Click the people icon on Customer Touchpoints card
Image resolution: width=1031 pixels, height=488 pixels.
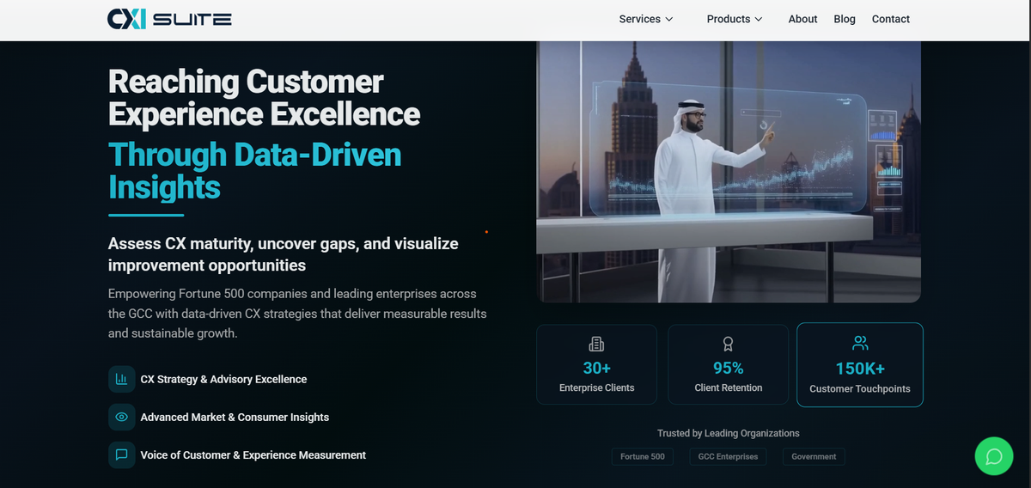860,343
